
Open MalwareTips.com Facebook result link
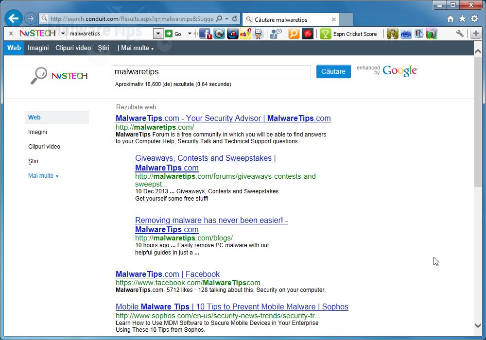(x=168, y=274)
